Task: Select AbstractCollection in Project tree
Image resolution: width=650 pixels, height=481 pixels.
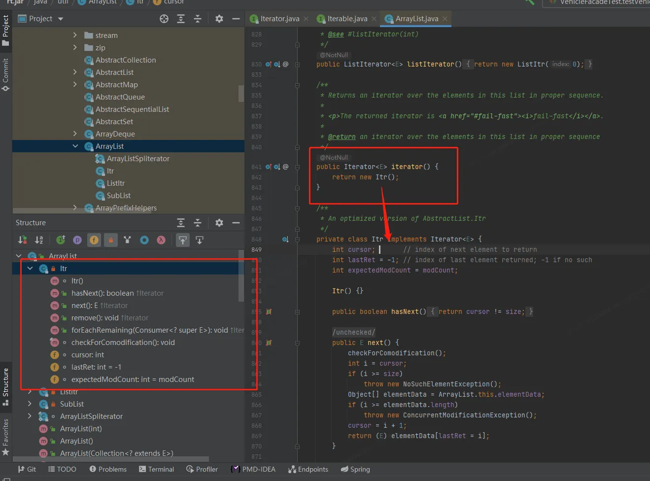Action: point(126,60)
